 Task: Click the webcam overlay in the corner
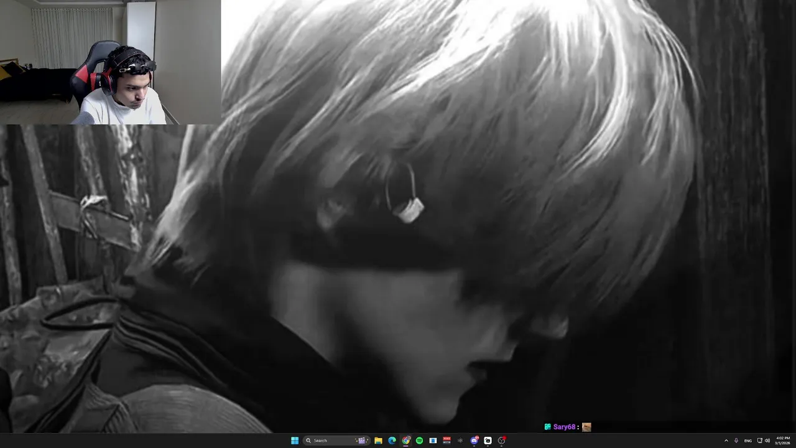point(110,62)
